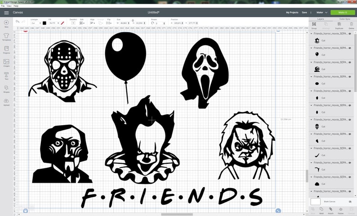
Task: Click the red rotate handle on canvas selection
Action: pyautogui.click(x=26, y=31)
